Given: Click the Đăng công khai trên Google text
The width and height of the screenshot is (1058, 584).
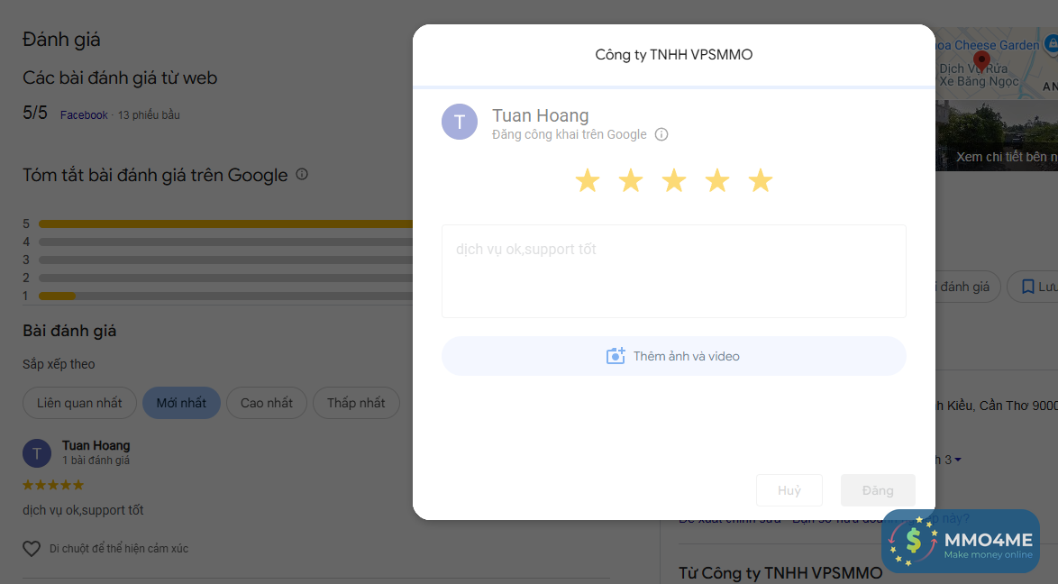Looking at the screenshot, I should pyautogui.click(x=570, y=134).
